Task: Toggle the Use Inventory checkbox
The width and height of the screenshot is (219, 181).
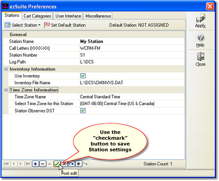Action: pos(83,76)
